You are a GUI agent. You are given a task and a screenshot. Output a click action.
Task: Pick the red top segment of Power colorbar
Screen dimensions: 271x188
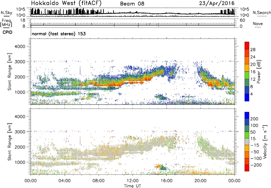[x=247, y=46]
